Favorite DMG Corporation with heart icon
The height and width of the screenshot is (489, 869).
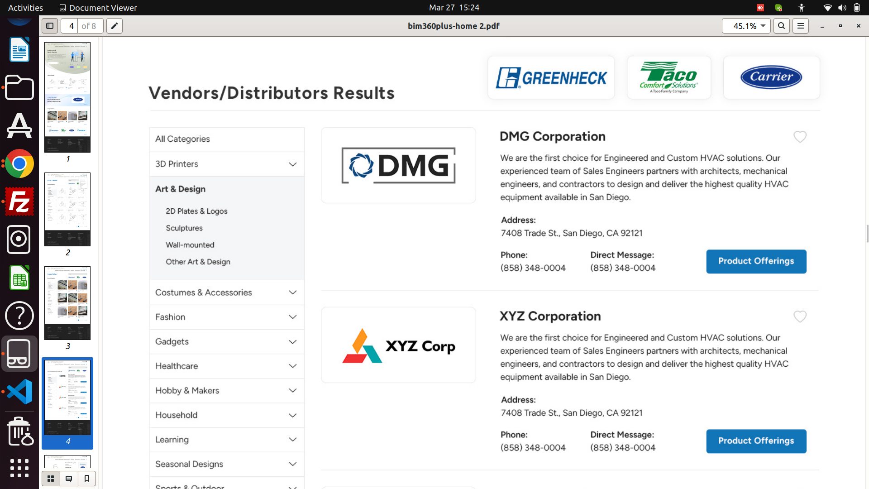pos(800,137)
